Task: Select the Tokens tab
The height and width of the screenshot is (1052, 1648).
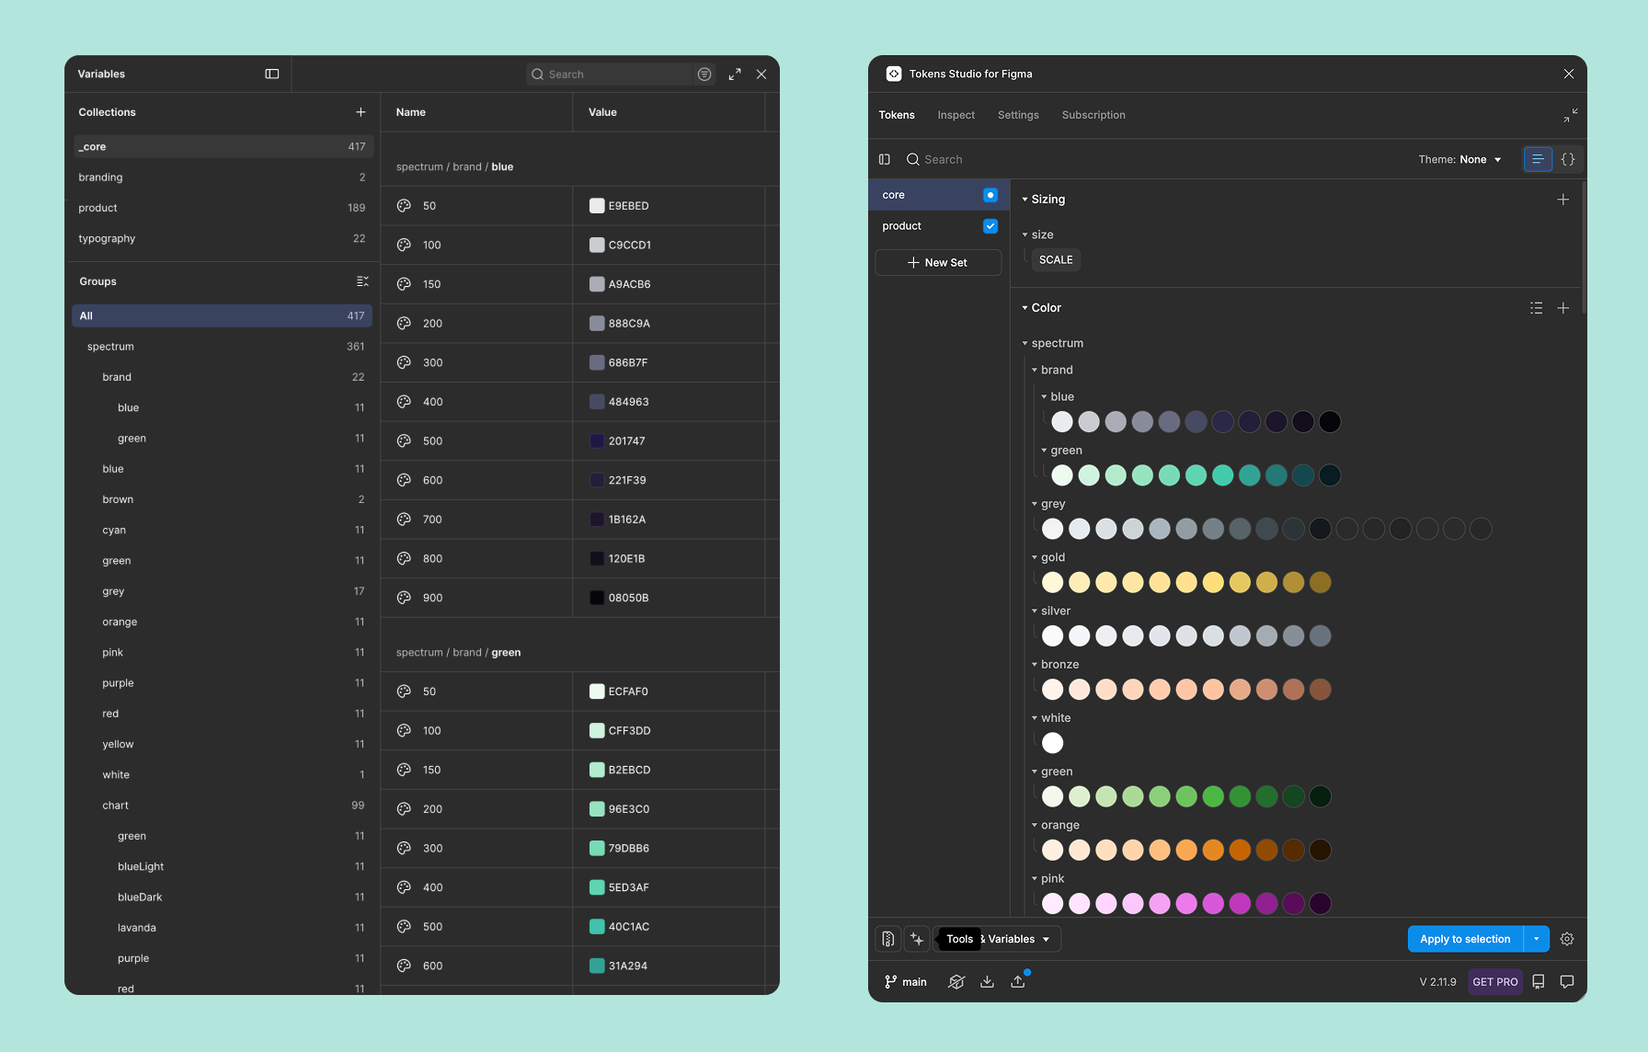Action: tap(897, 115)
